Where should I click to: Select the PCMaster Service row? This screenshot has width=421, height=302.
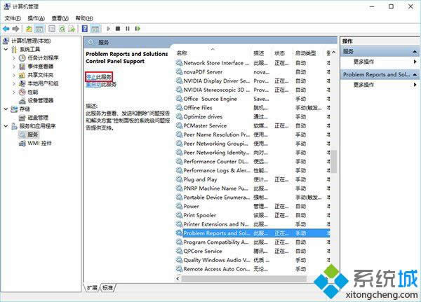253,126
